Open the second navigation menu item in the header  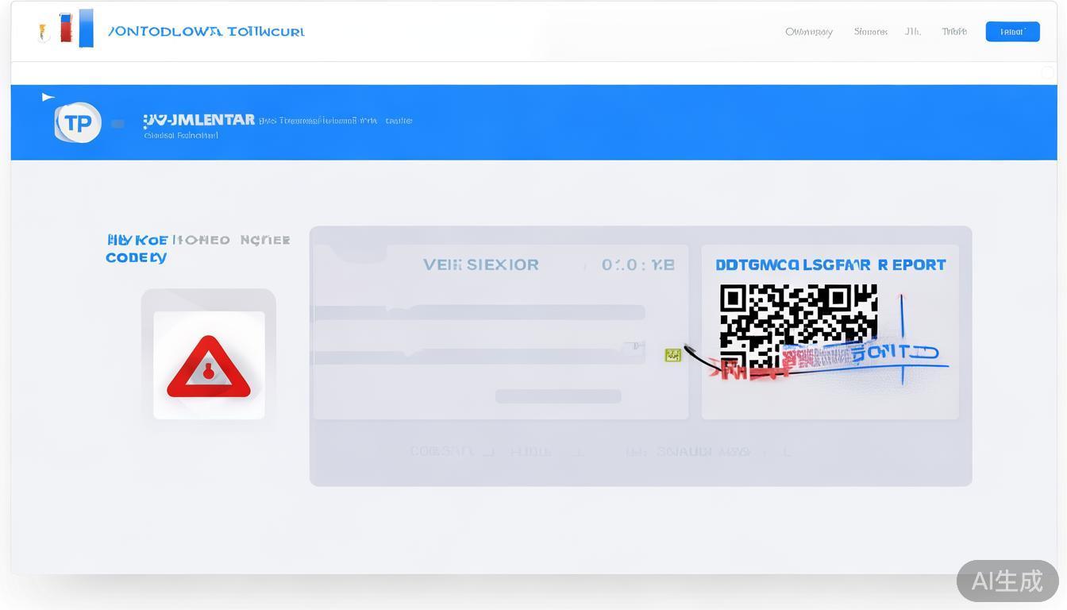870,32
